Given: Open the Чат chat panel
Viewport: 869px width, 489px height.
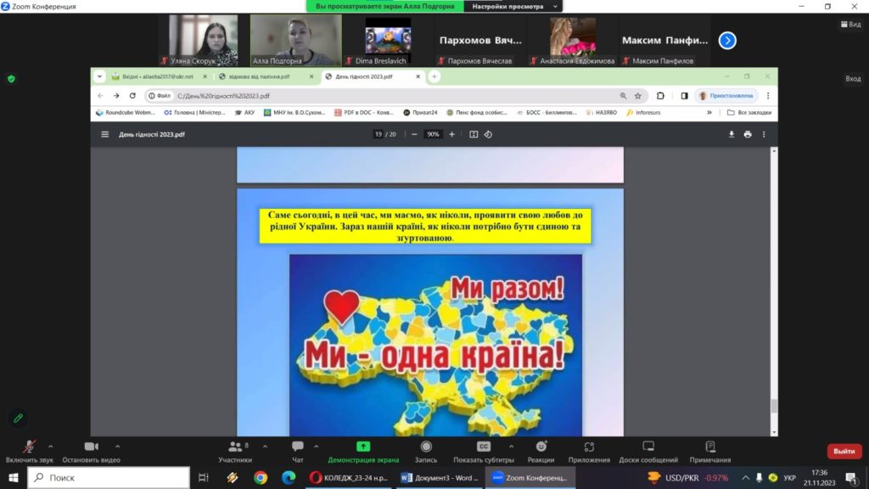Looking at the screenshot, I should click(x=298, y=452).
